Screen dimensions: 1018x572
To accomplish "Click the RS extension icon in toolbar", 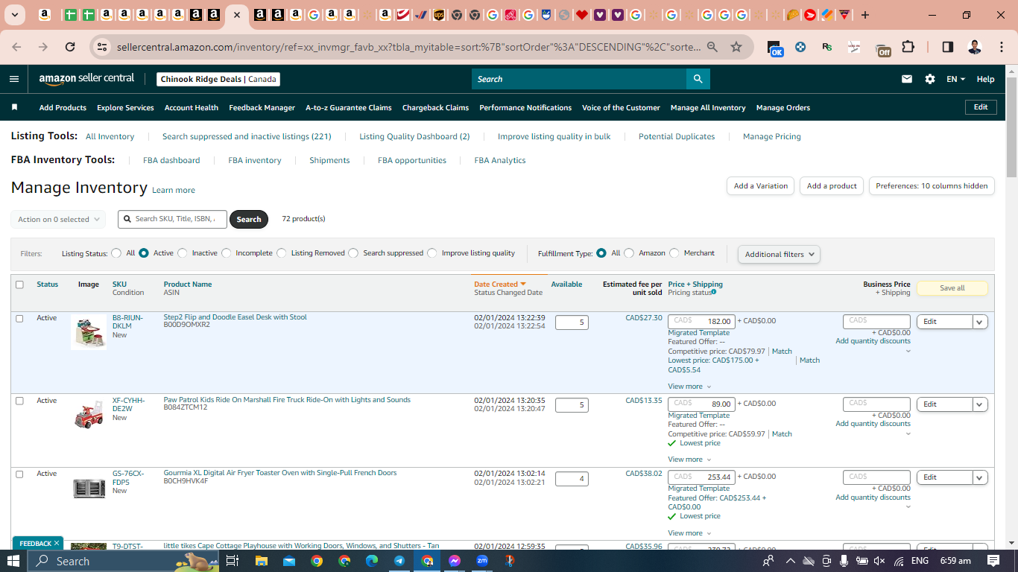I will pos(827,47).
